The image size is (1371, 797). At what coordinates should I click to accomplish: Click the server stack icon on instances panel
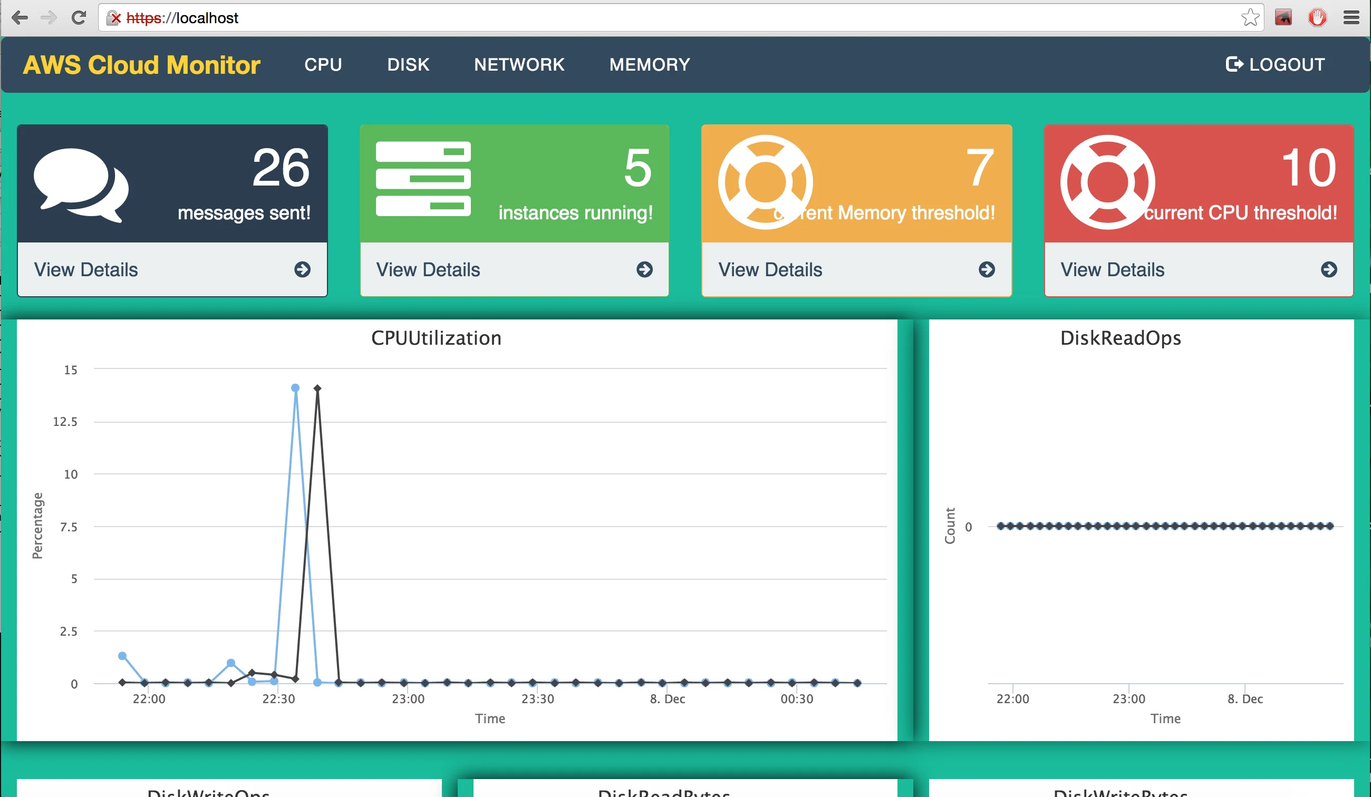[x=423, y=180]
